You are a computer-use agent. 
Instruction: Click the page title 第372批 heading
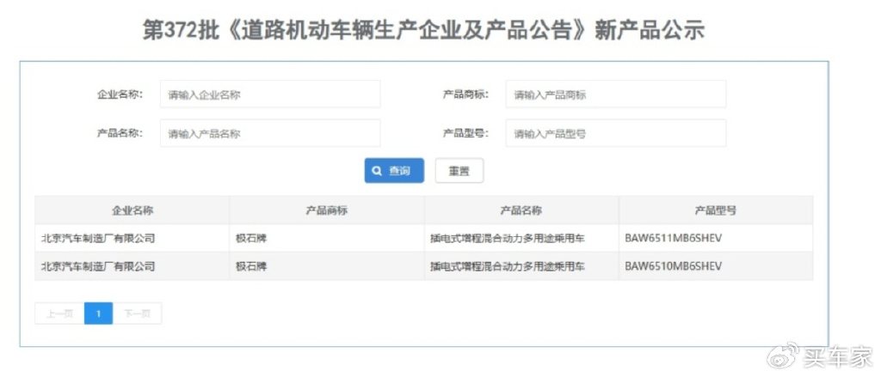coord(423,31)
